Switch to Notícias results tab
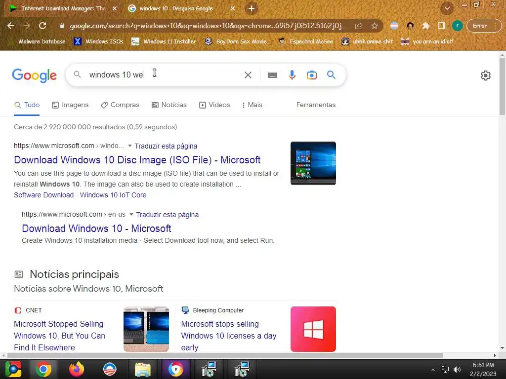This screenshot has height=379, width=506. click(x=169, y=105)
